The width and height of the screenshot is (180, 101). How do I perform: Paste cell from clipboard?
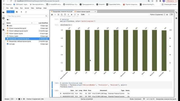point(65,15)
